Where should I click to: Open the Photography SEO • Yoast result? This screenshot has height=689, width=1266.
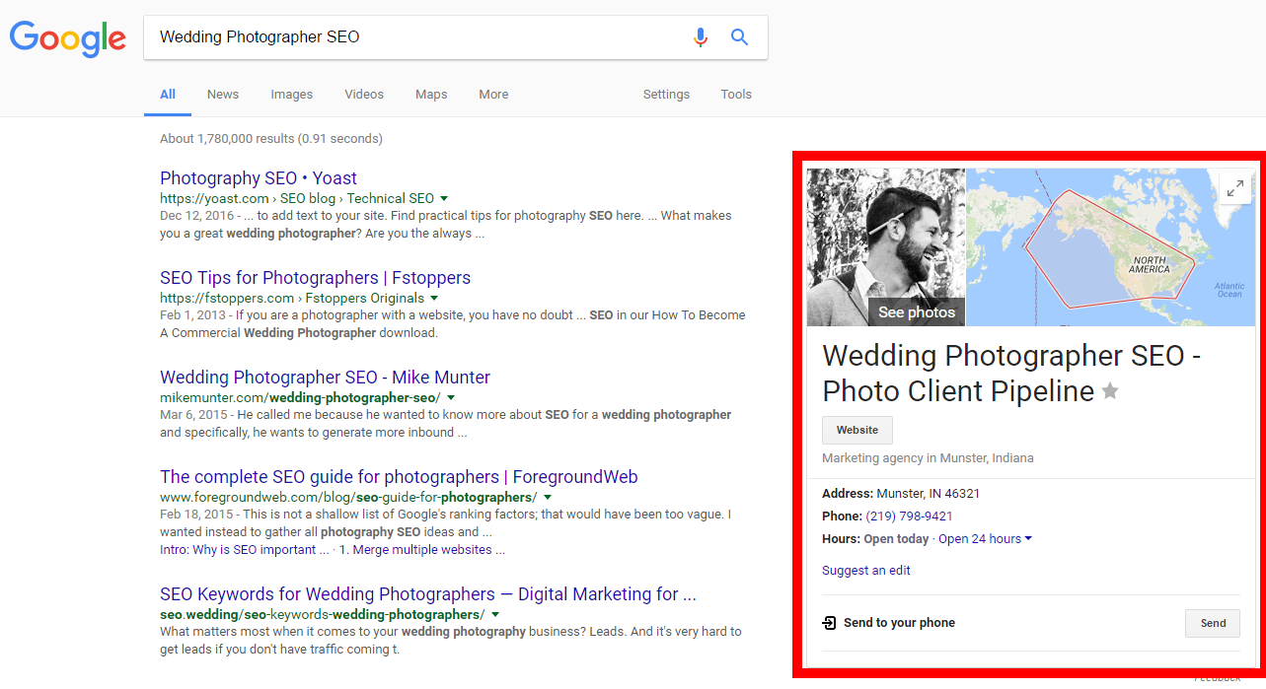259,178
